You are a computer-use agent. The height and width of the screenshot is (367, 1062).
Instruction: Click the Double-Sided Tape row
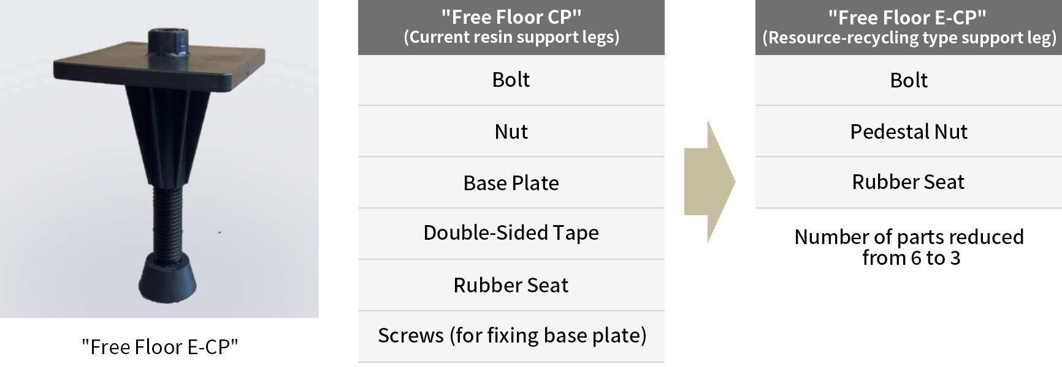pos(511,234)
